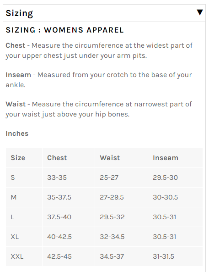Click the 29.5-30 inseam cell
Image resolution: width=209 pixels, height=272 pixels.
click(165, 178)
